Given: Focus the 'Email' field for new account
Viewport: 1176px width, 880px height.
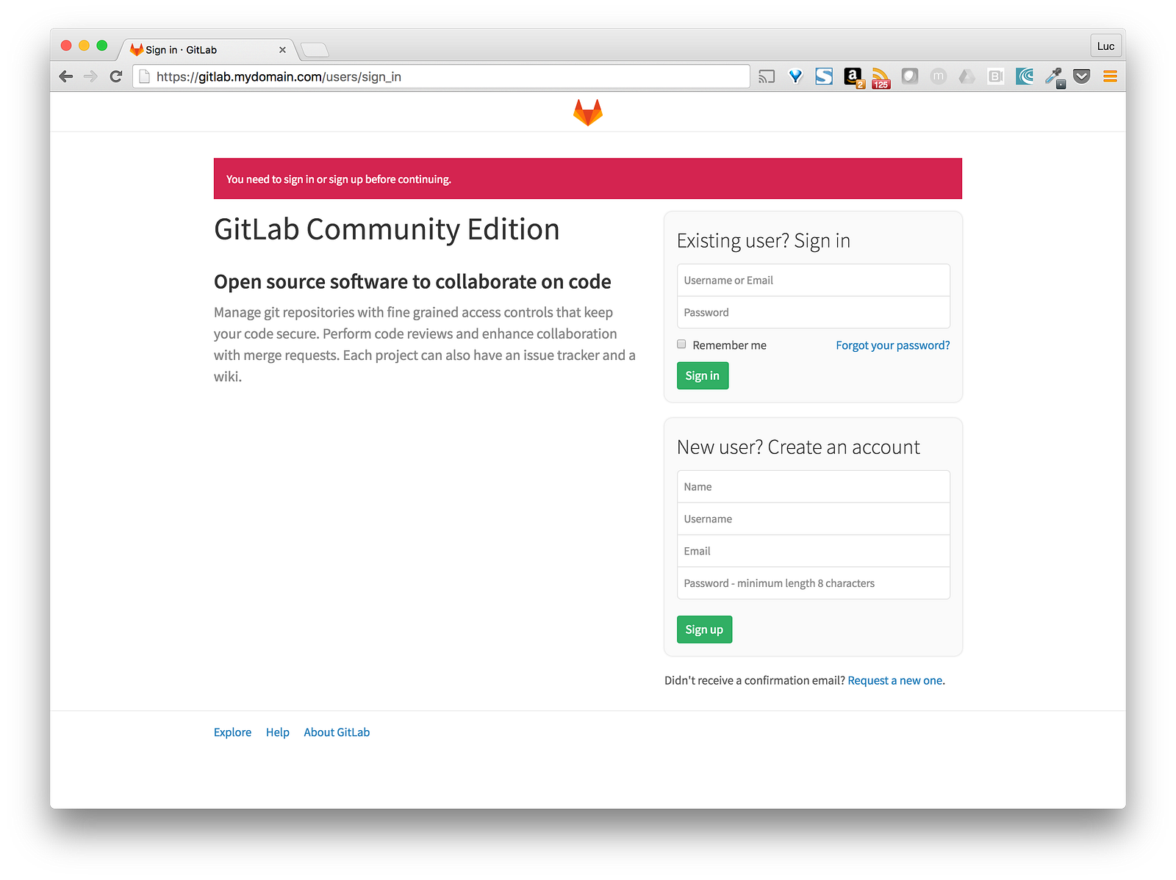Looking at the screenshot, I should (x=814, y=551).
